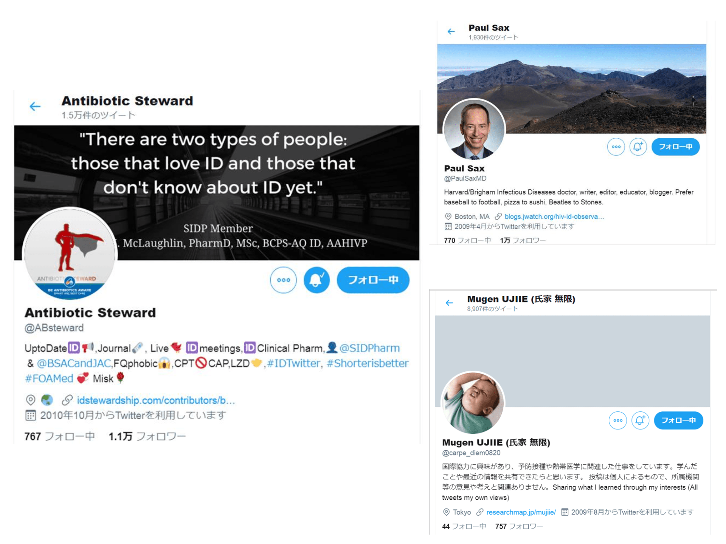
Task: Open researchmap.jp/mujiie link
Action: coord(521,512)
